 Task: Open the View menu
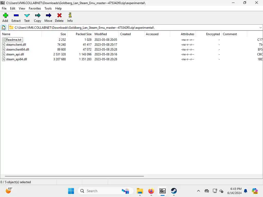click(22, 8)
